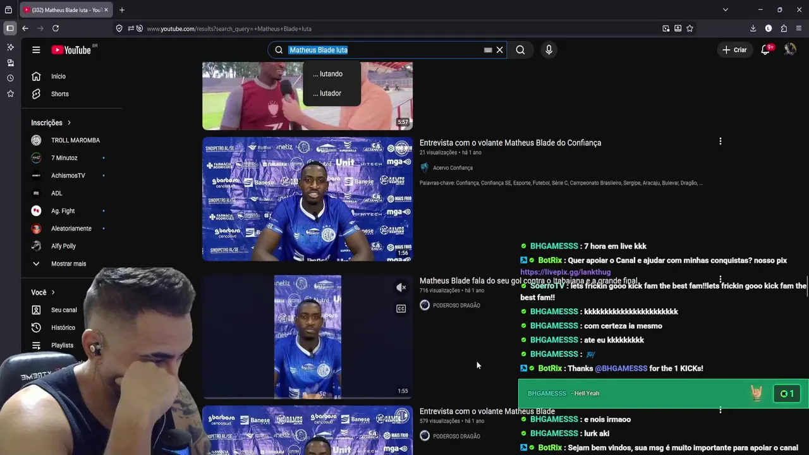809x455 pixels.
Task: Open the notifications bell
Action: [x=765, y=50]
